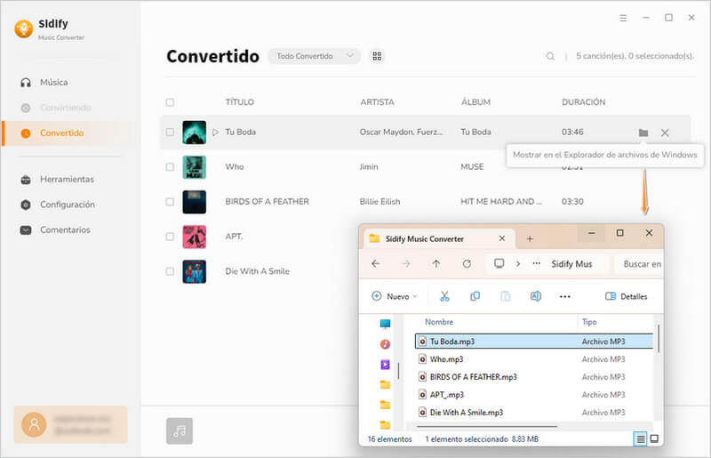Go forward in the Explorer window
The width and height of the screenshot is (711, 458).
click(x=406, y=264)
